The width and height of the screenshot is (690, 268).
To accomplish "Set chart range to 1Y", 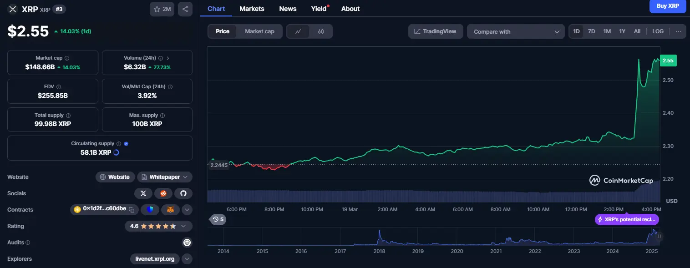I will (x=622, y=31).
